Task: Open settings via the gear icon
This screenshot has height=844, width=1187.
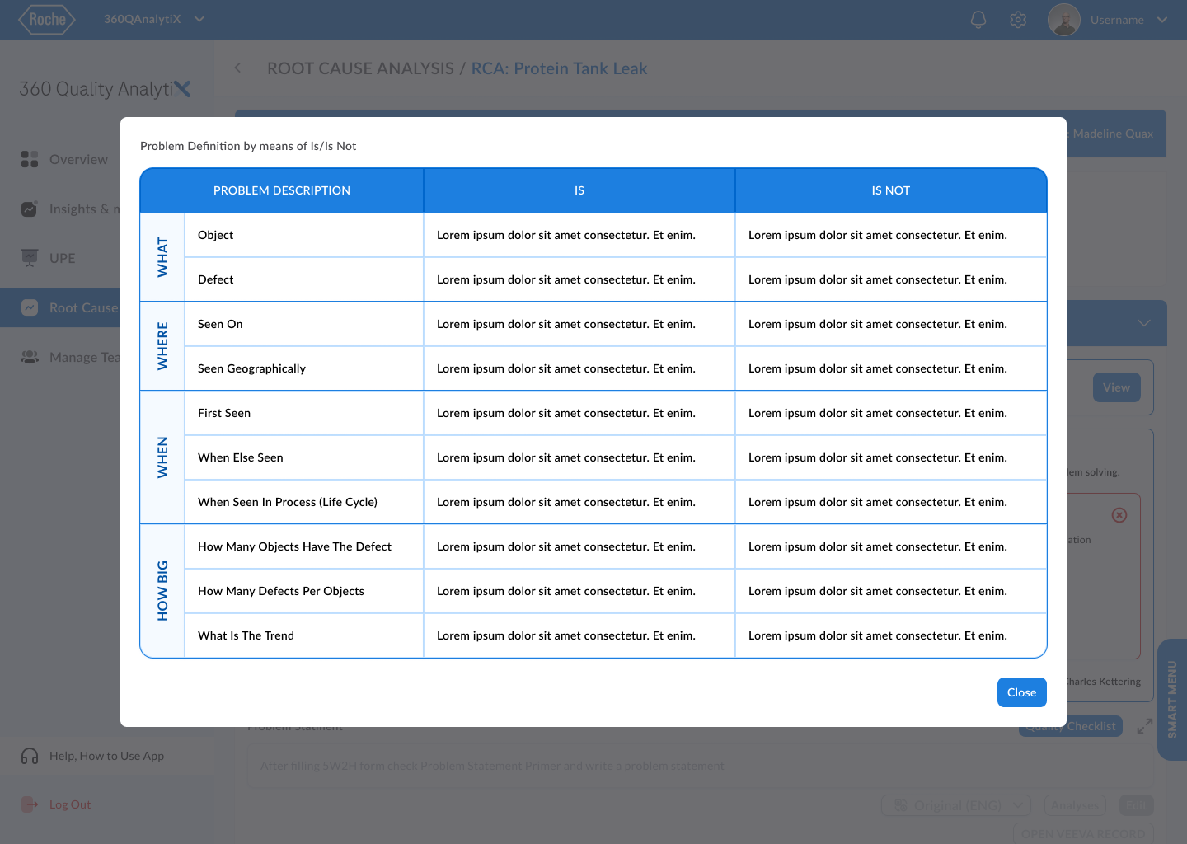Action: pyautogui.click(x=1018, y=20)
